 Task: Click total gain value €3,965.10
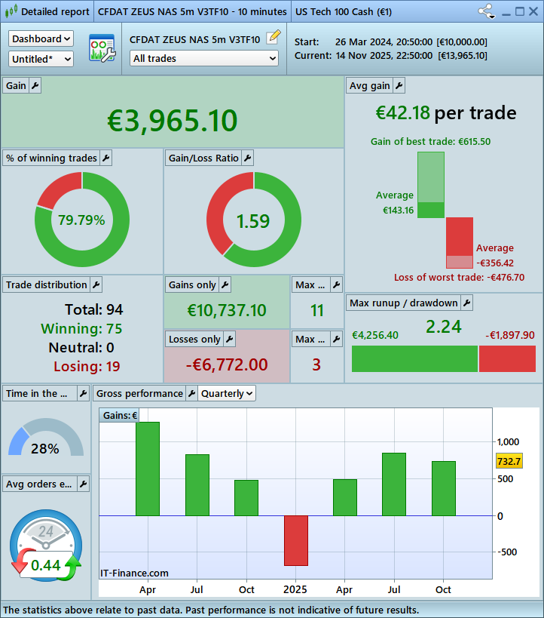pos(173,121)
